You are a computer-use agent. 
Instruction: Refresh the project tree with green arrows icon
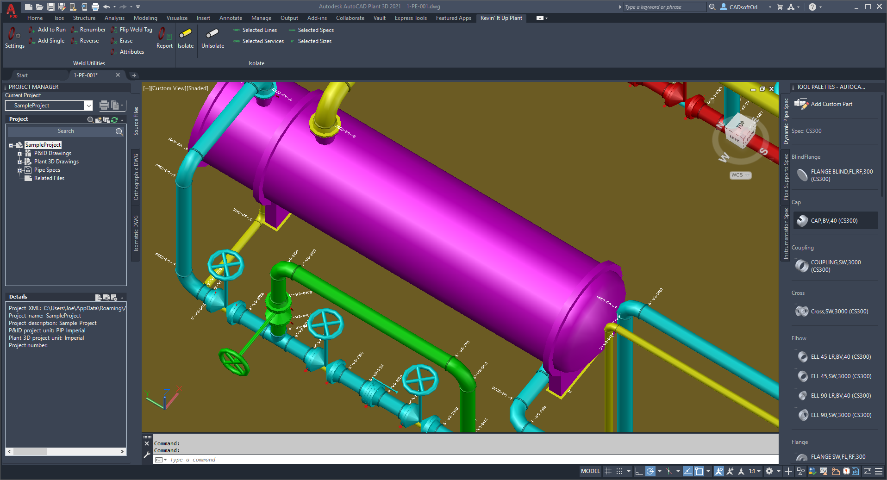point(114,119)
